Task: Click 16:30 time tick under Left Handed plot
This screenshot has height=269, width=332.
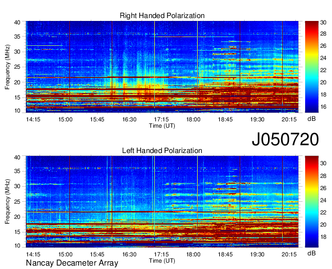Action: (129, 254)
